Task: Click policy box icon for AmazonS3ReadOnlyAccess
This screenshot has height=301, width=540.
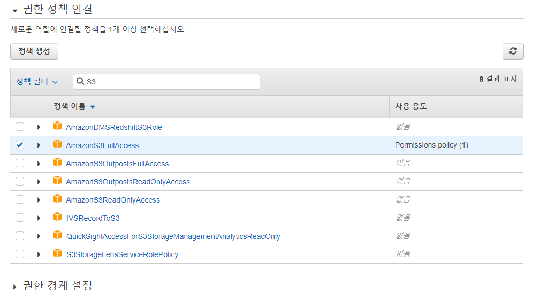Action: [57, 199]
